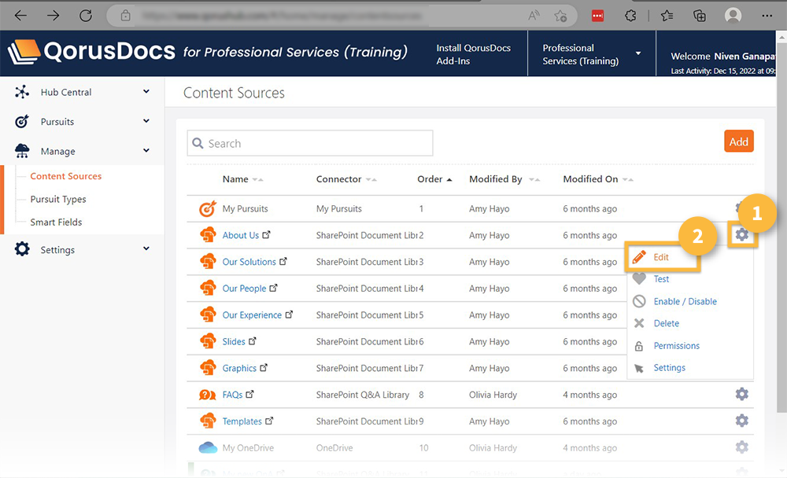Open the Slides content source link
The image size is (787, 478).
tap(234, 341)
